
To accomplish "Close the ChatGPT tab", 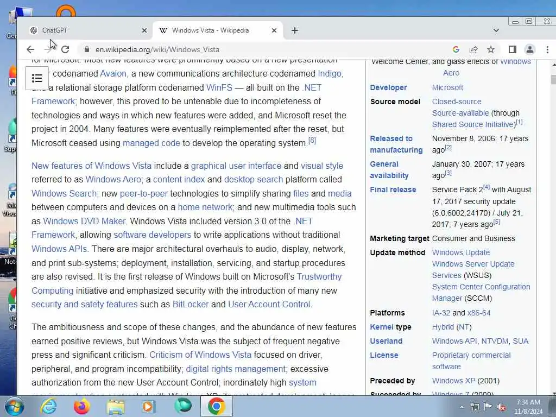I will point(144,30).
